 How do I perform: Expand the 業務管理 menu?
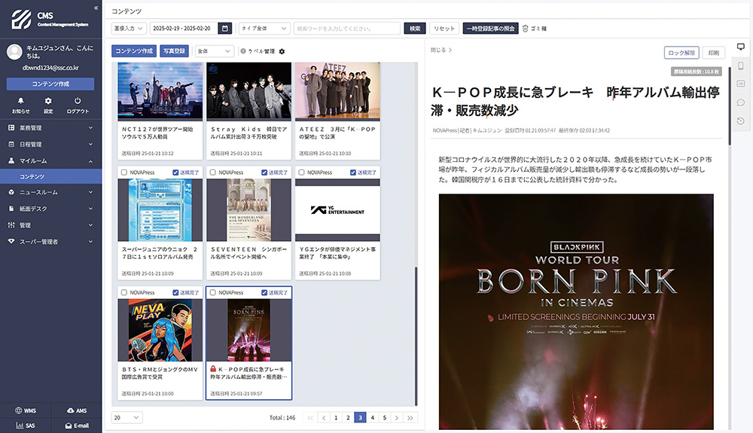(51, 128)
